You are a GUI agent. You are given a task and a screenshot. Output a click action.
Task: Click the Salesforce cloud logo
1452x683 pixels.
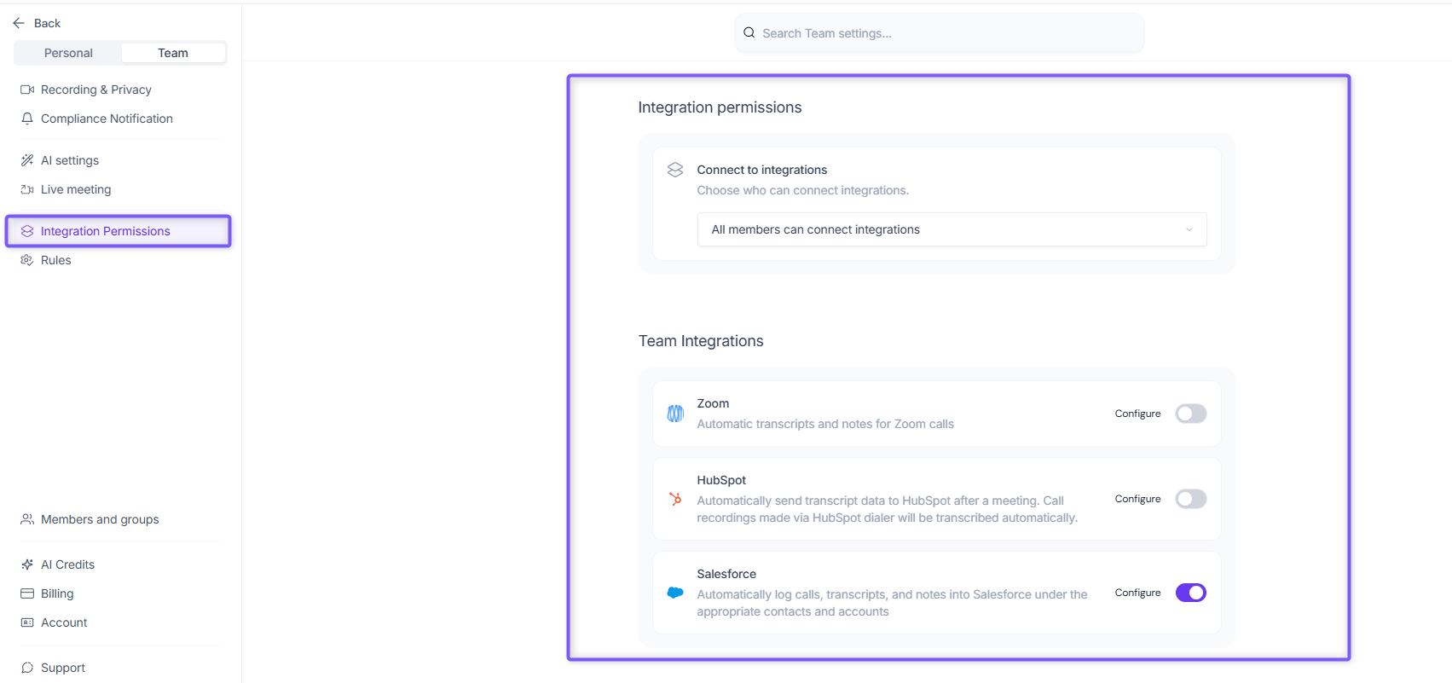tap(675, 593)
